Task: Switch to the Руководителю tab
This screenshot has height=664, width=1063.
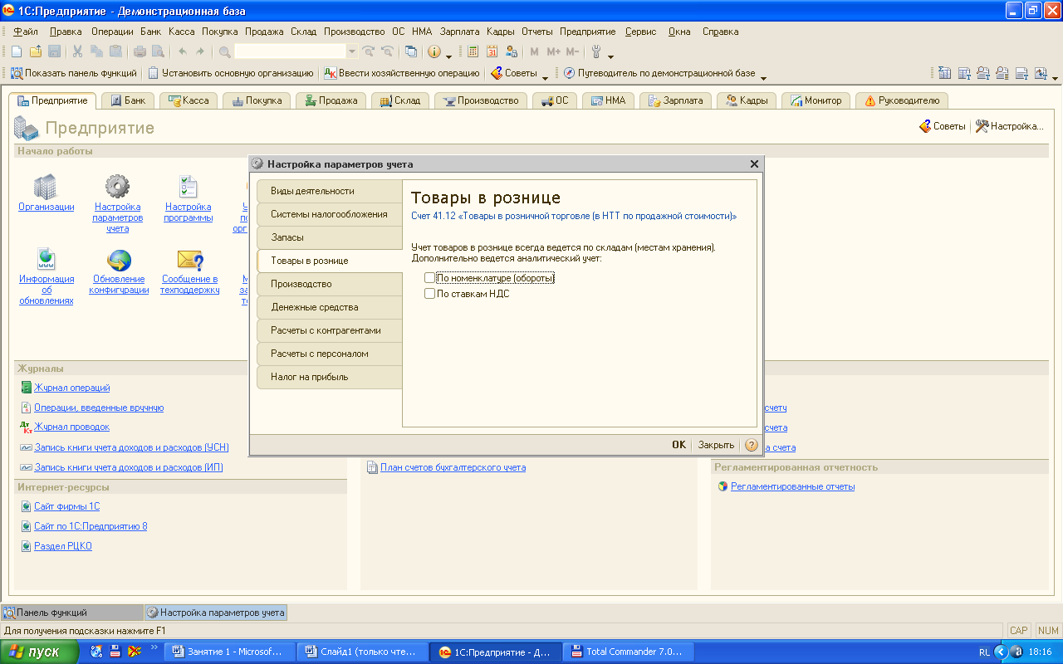Action: (x=902, y=100)
